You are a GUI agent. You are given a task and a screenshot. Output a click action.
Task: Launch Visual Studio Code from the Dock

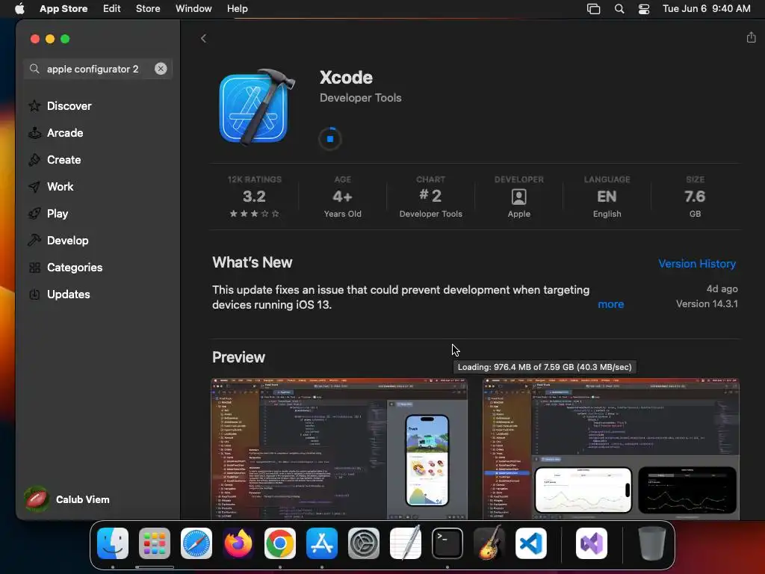click(x=531, y=543)
